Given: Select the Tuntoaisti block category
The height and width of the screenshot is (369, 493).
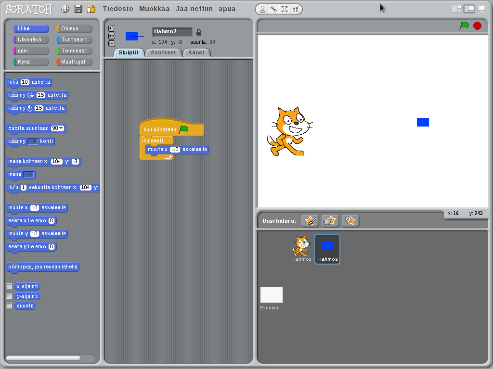Looking at the screenshot, I should tap(74, 39).
